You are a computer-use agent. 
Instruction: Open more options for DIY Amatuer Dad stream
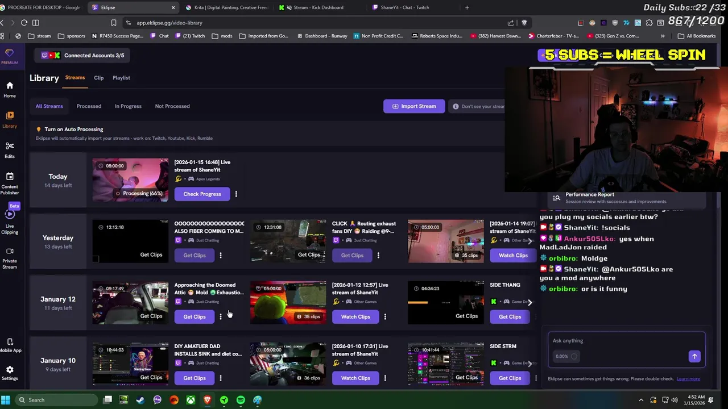[x=221, y=378]
